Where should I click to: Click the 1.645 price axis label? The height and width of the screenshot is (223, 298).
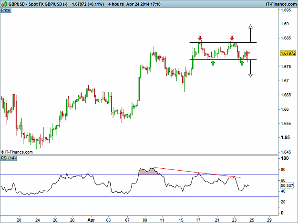point(286,152)
